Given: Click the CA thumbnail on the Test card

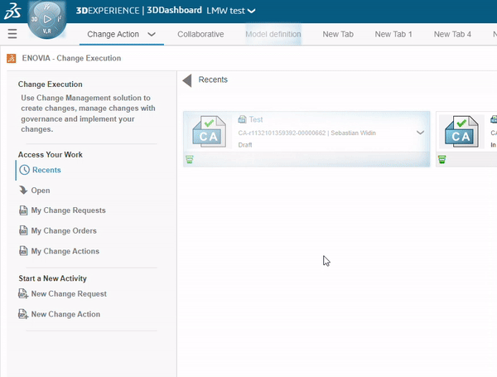Looking at the screenshot, I should click(x=210, y=132).
